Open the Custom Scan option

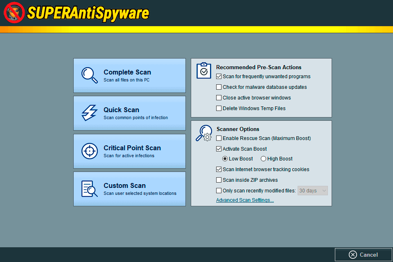tap(130, 189)
